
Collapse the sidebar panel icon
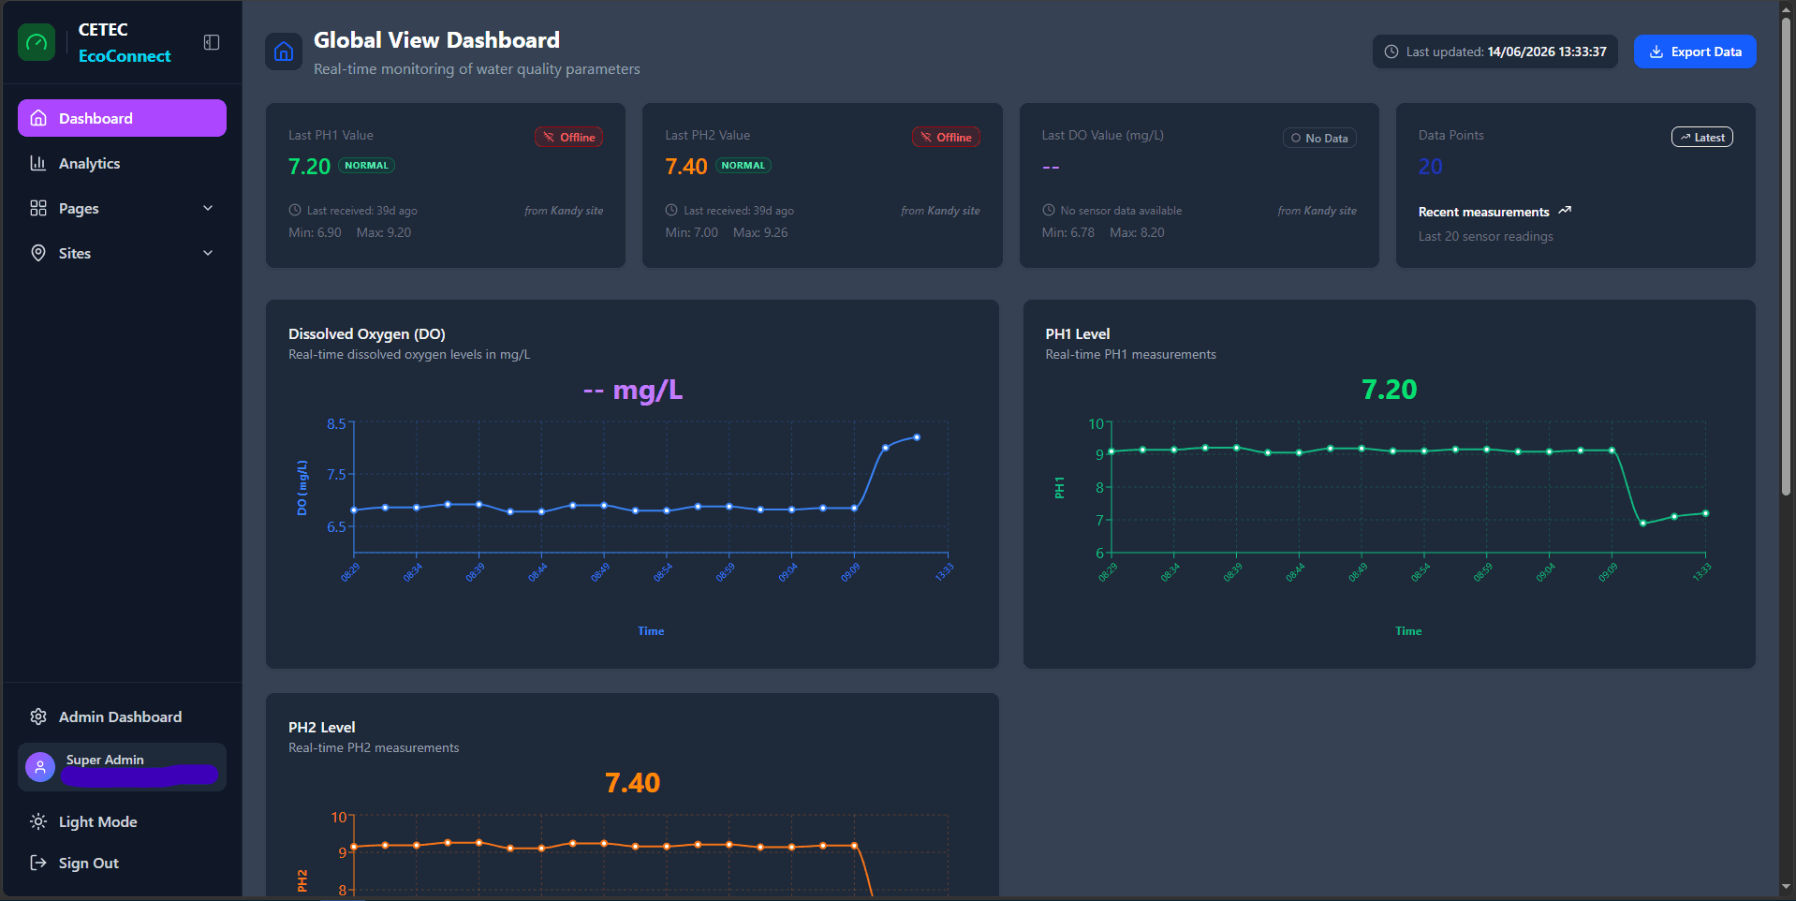(x=212, y=42)
